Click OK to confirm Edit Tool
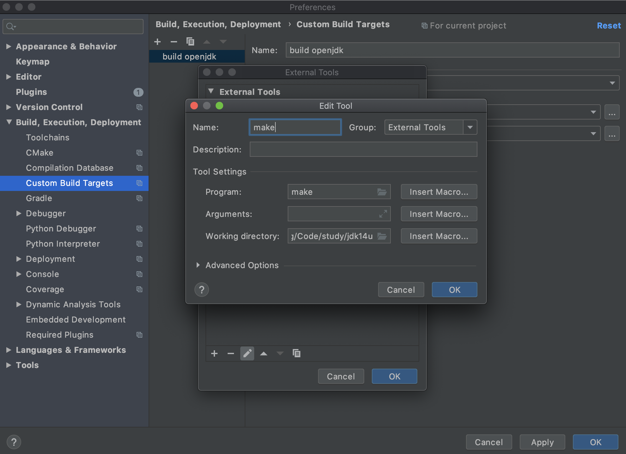The height and width of the screenshot is (454, 626). click(x=453, y=290)
